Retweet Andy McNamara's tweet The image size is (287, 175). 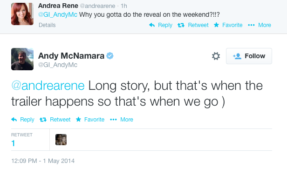[x=55, y=120]
